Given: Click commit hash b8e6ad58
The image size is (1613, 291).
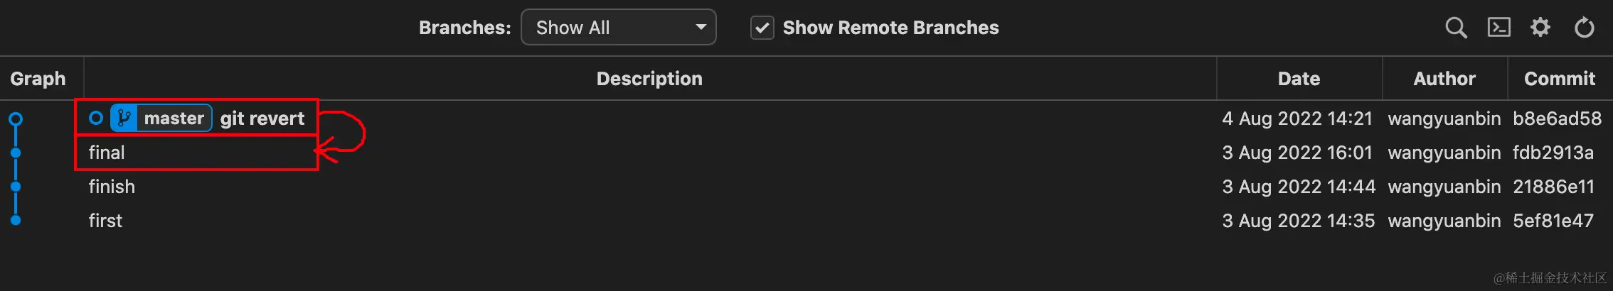Looking at the screenshot, I should pyautogui.click(x=1557, y=119).
